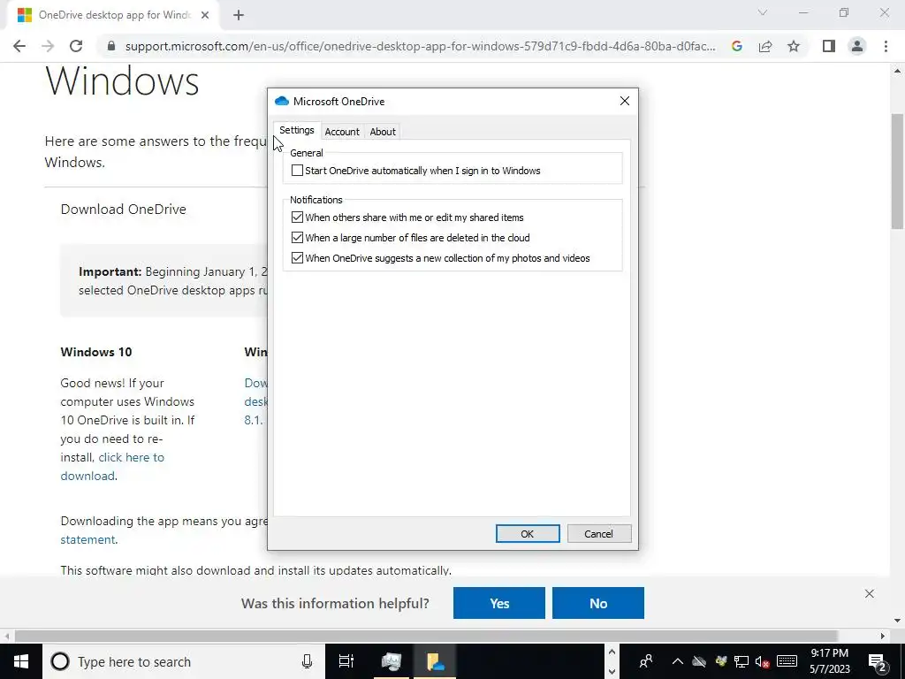Image resolution: width=905 pixels, height=679 pixels.
Task: Click the page vertical scrollbar thumb
Action: tap(898, 171)
